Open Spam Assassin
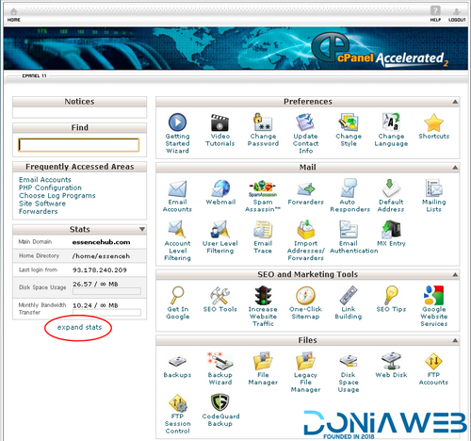The width and height of the screenshot is (471, 441). pos(263,196)
